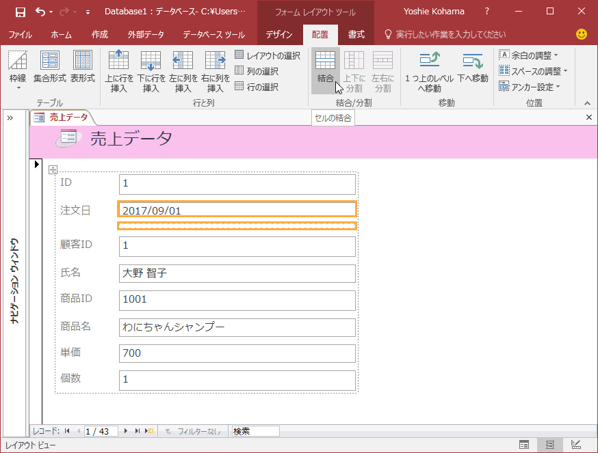Click 上下に分割 split vertically
This screenshot has width=598, height=453.
(354, 71)
